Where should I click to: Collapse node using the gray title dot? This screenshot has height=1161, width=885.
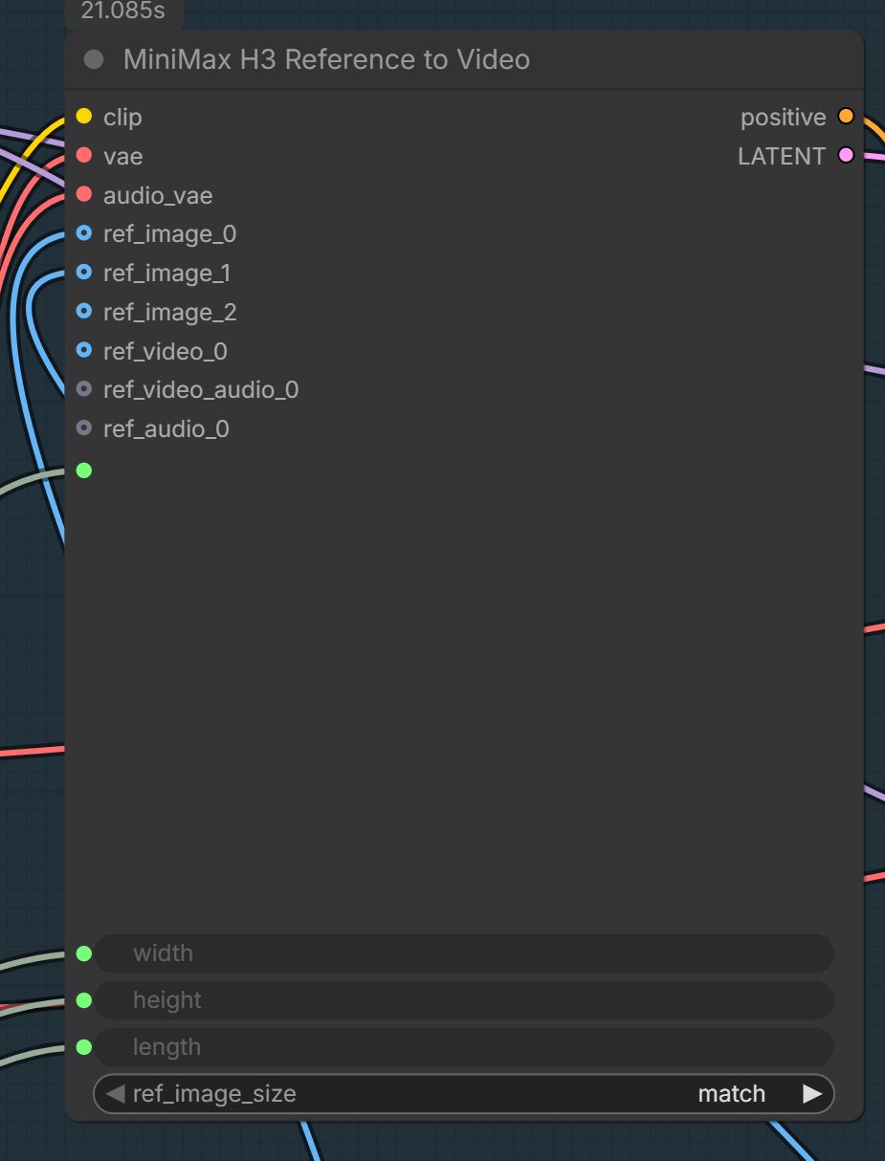[x=94, y=59]
